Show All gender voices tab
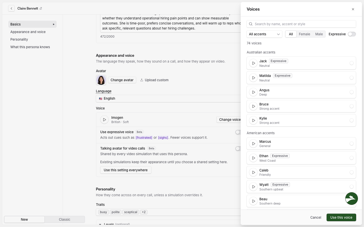The image size is (364, 227). click(x=291, y=34)
